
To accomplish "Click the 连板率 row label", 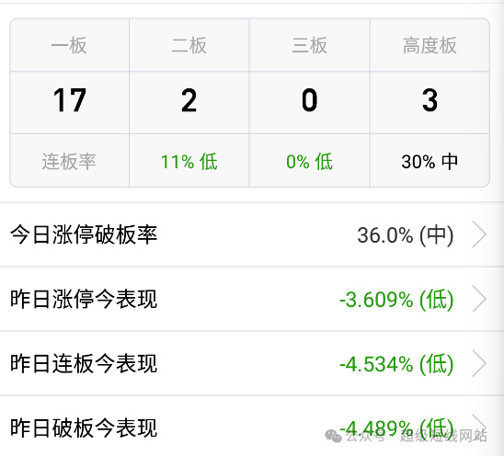I will point(69,161).
